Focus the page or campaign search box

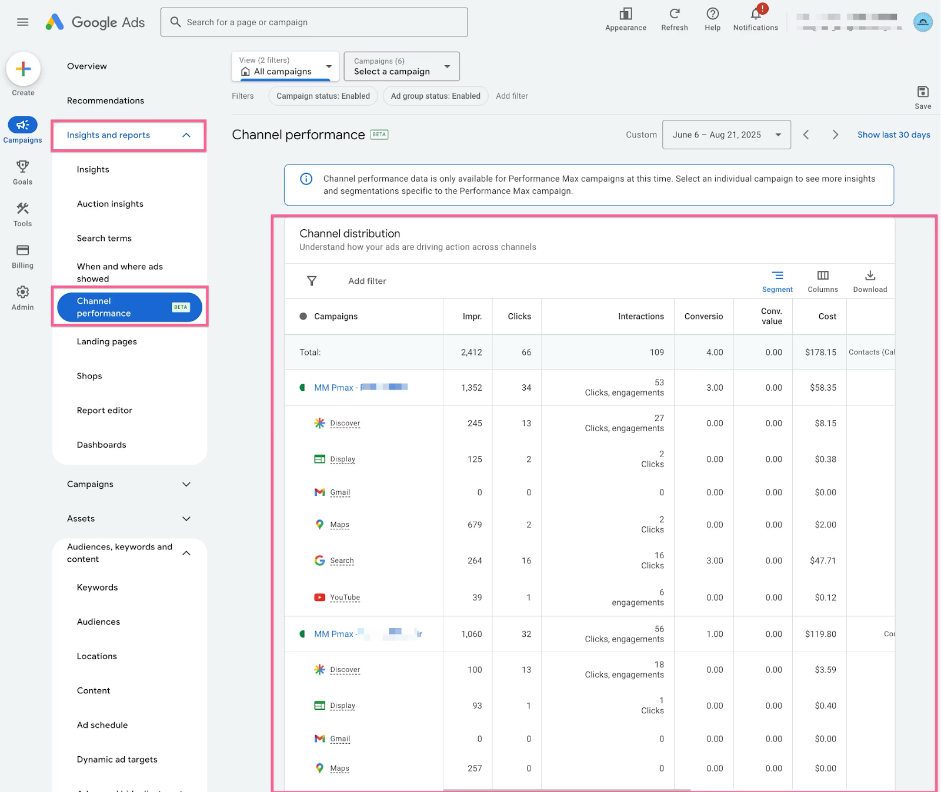click(314, 22)
